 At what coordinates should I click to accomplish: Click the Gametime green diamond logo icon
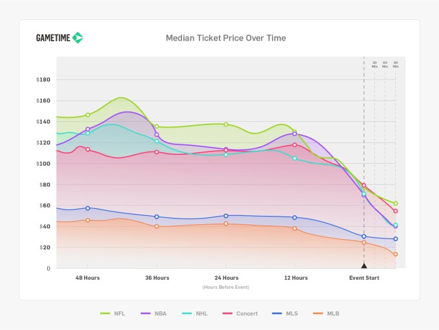(77, 38)
